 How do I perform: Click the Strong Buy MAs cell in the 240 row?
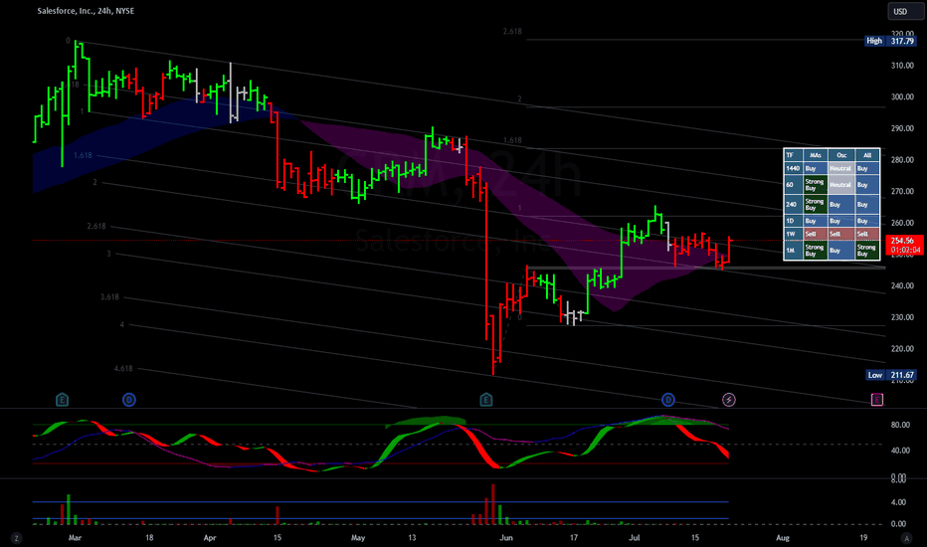[x=816, y=205]
